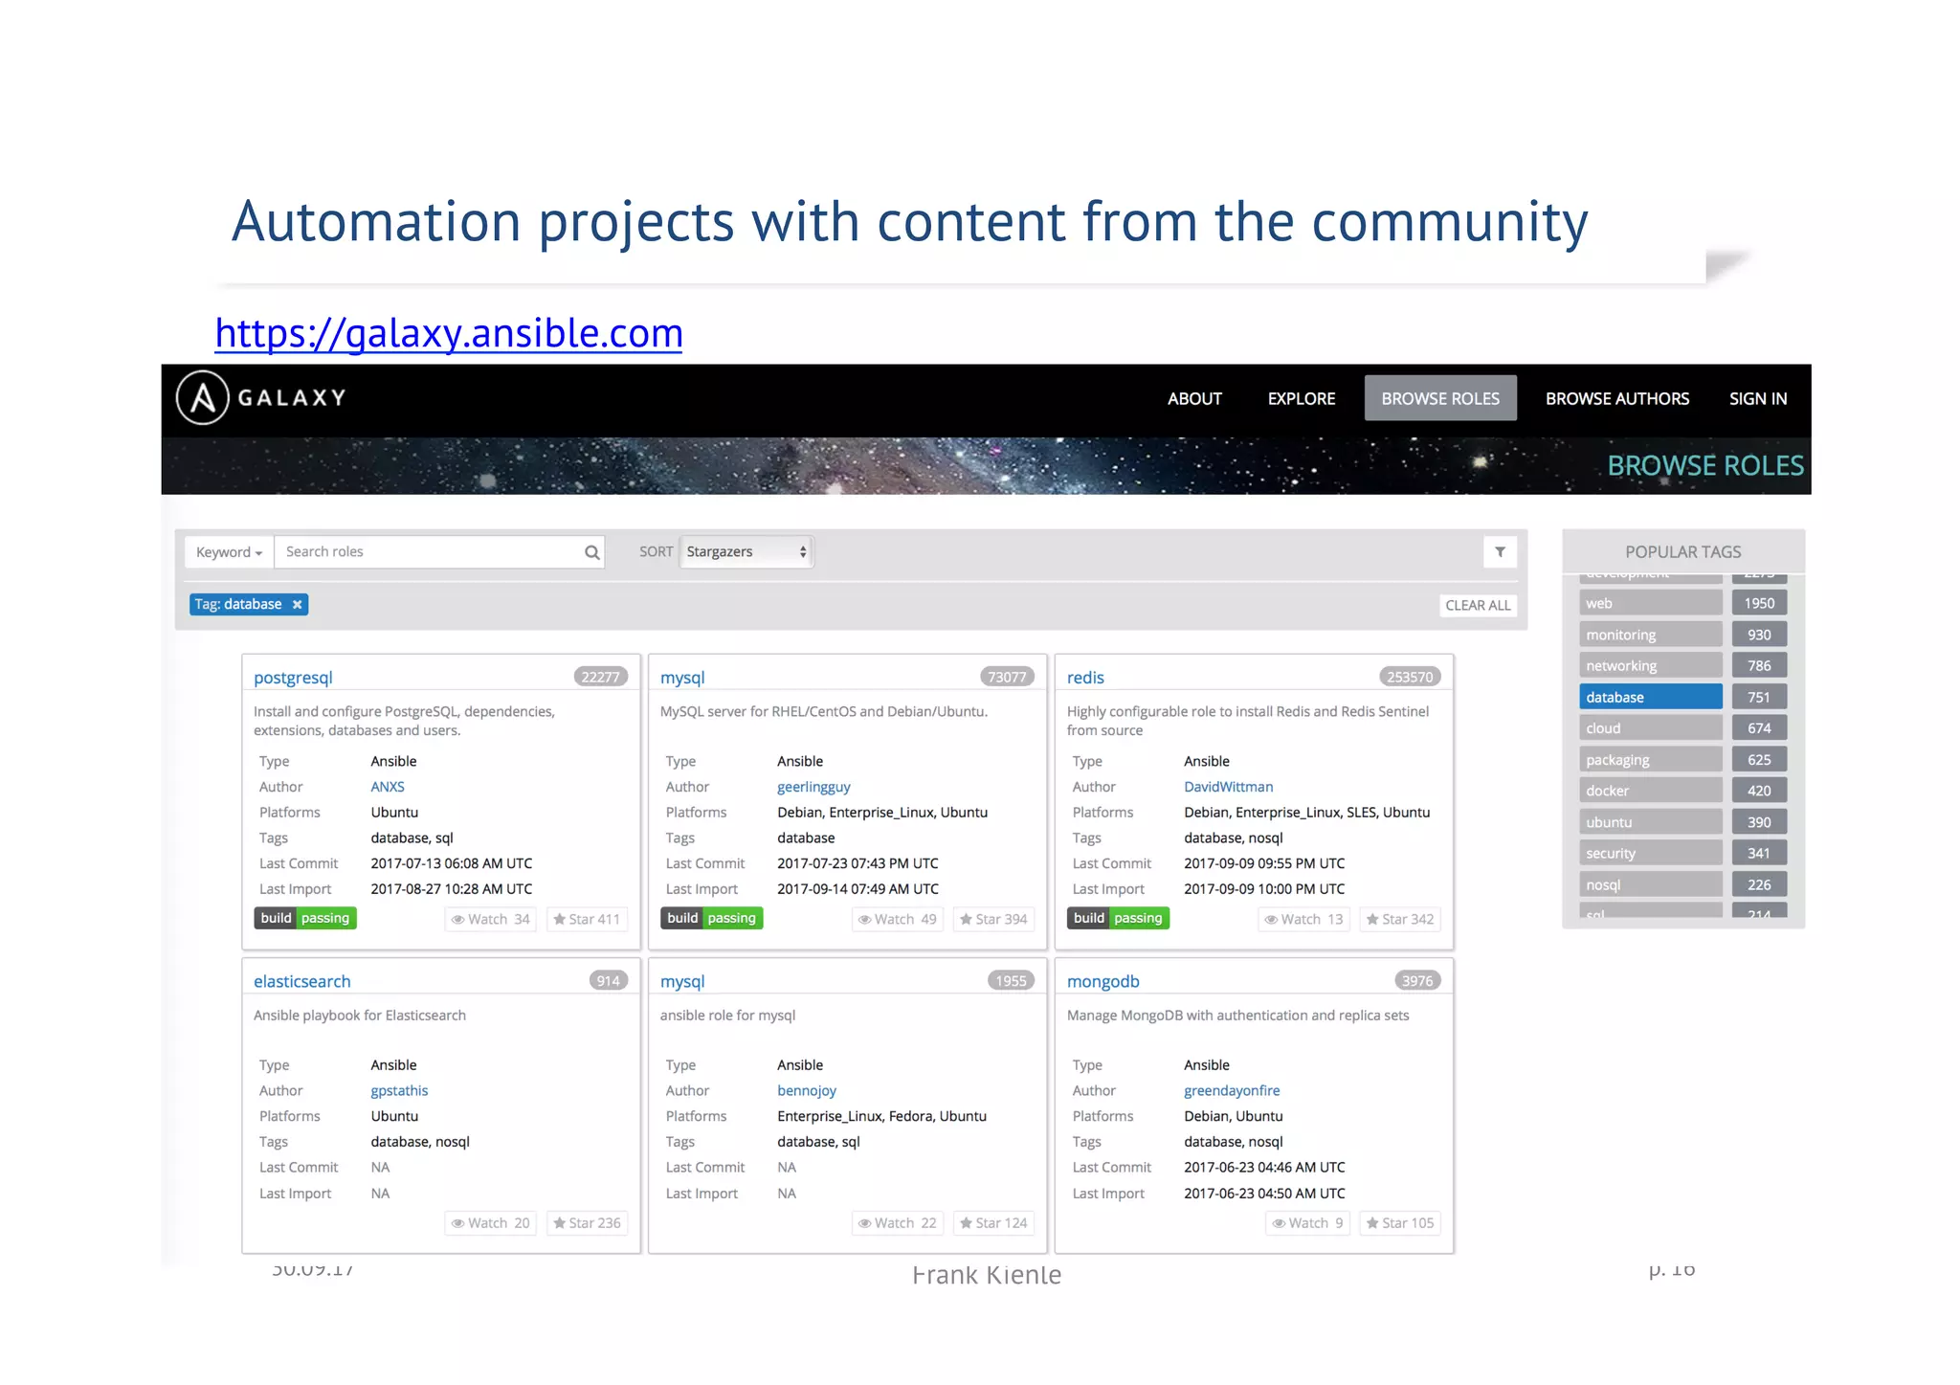Open the elasticsearch role title
1960x1385 pixels.
(302, 981)
